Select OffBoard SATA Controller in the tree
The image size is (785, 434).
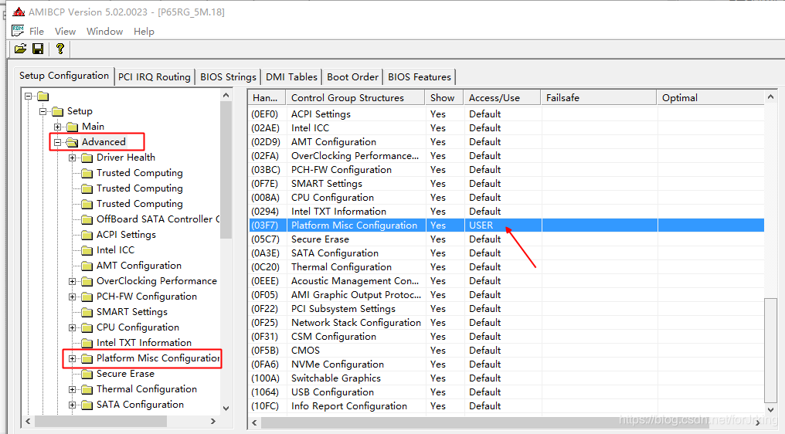[158, 219]
